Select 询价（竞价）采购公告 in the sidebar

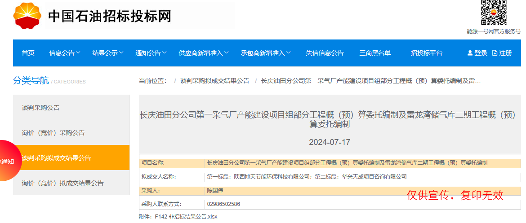(x=53, y=133)
